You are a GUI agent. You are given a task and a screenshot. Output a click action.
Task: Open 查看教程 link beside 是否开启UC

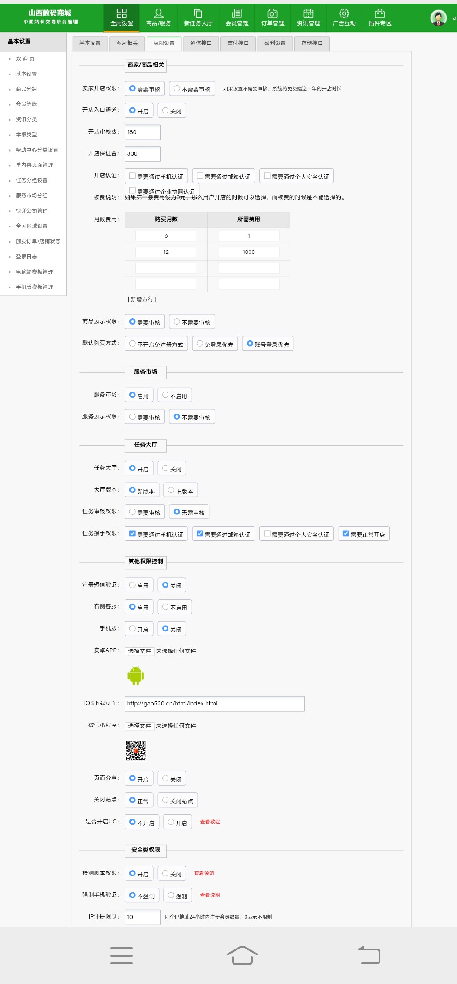(x=210, y=822)
